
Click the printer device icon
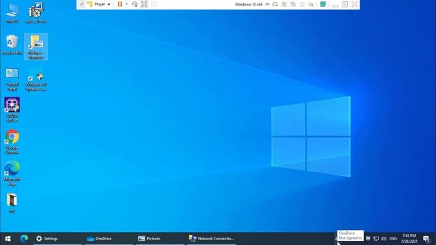click(302, 4)
